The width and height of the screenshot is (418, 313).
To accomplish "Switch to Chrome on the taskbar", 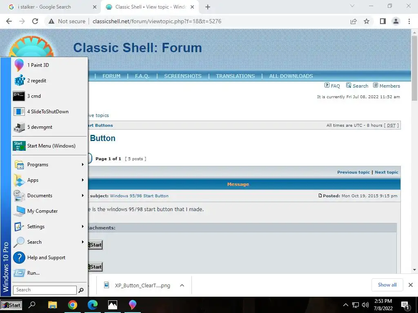I will 73,305.
